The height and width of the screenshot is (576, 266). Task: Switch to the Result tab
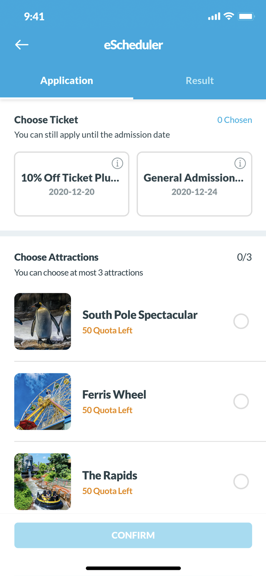point(200,81)
